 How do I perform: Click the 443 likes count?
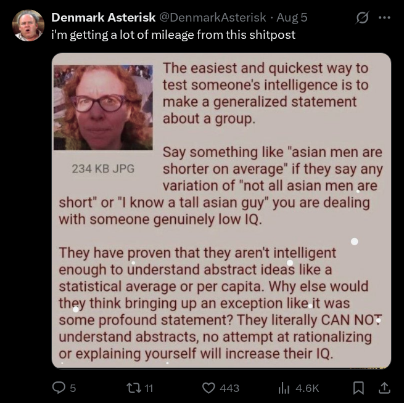pos(229,388)
